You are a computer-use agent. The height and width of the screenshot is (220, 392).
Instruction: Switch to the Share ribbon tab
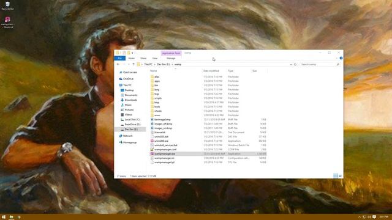(x=143, y=58)
